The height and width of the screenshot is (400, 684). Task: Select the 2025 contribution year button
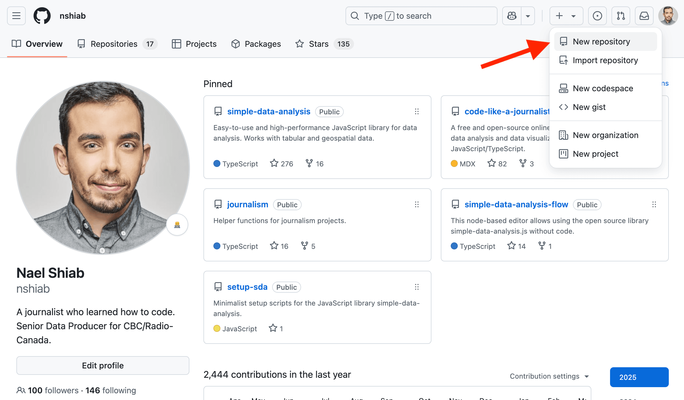(639, 377)
